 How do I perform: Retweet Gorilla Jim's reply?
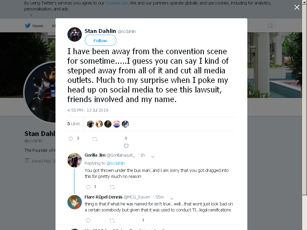coord(112,187)
